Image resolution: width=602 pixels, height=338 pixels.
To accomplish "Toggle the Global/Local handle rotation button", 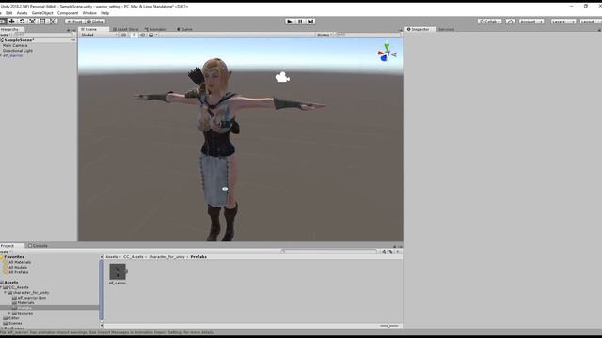I will (96, 21).
